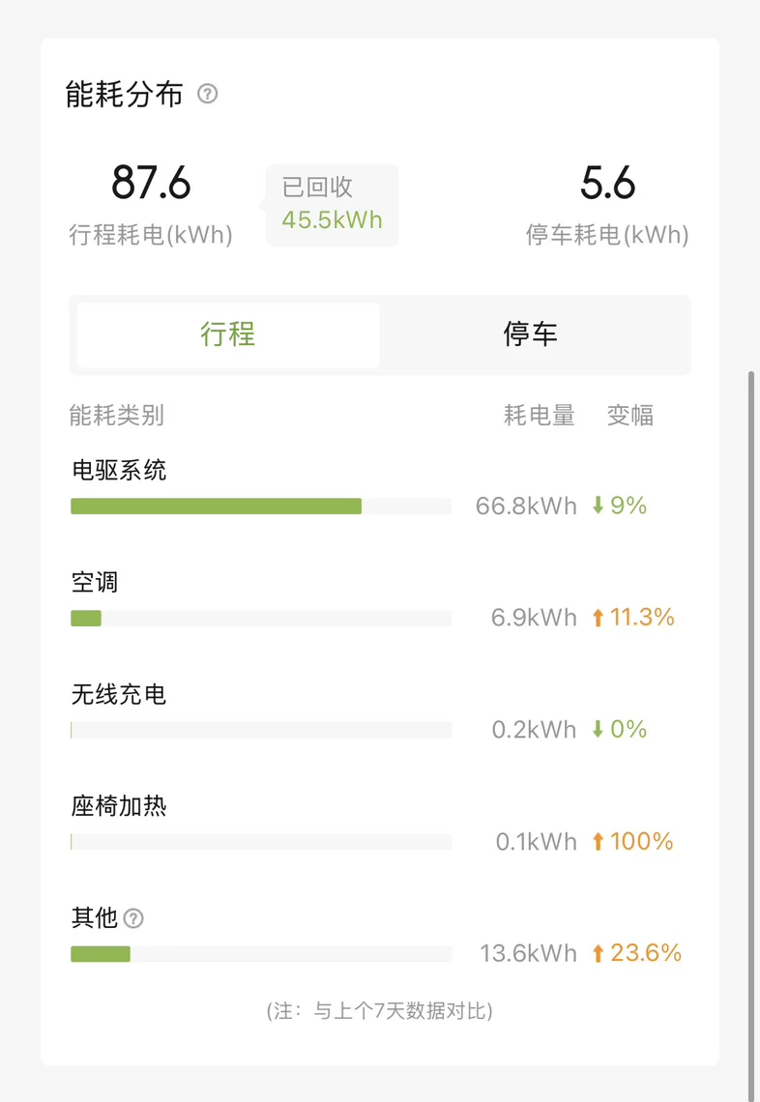Click the 座椅加热 category row label

(x=119, y=806)
